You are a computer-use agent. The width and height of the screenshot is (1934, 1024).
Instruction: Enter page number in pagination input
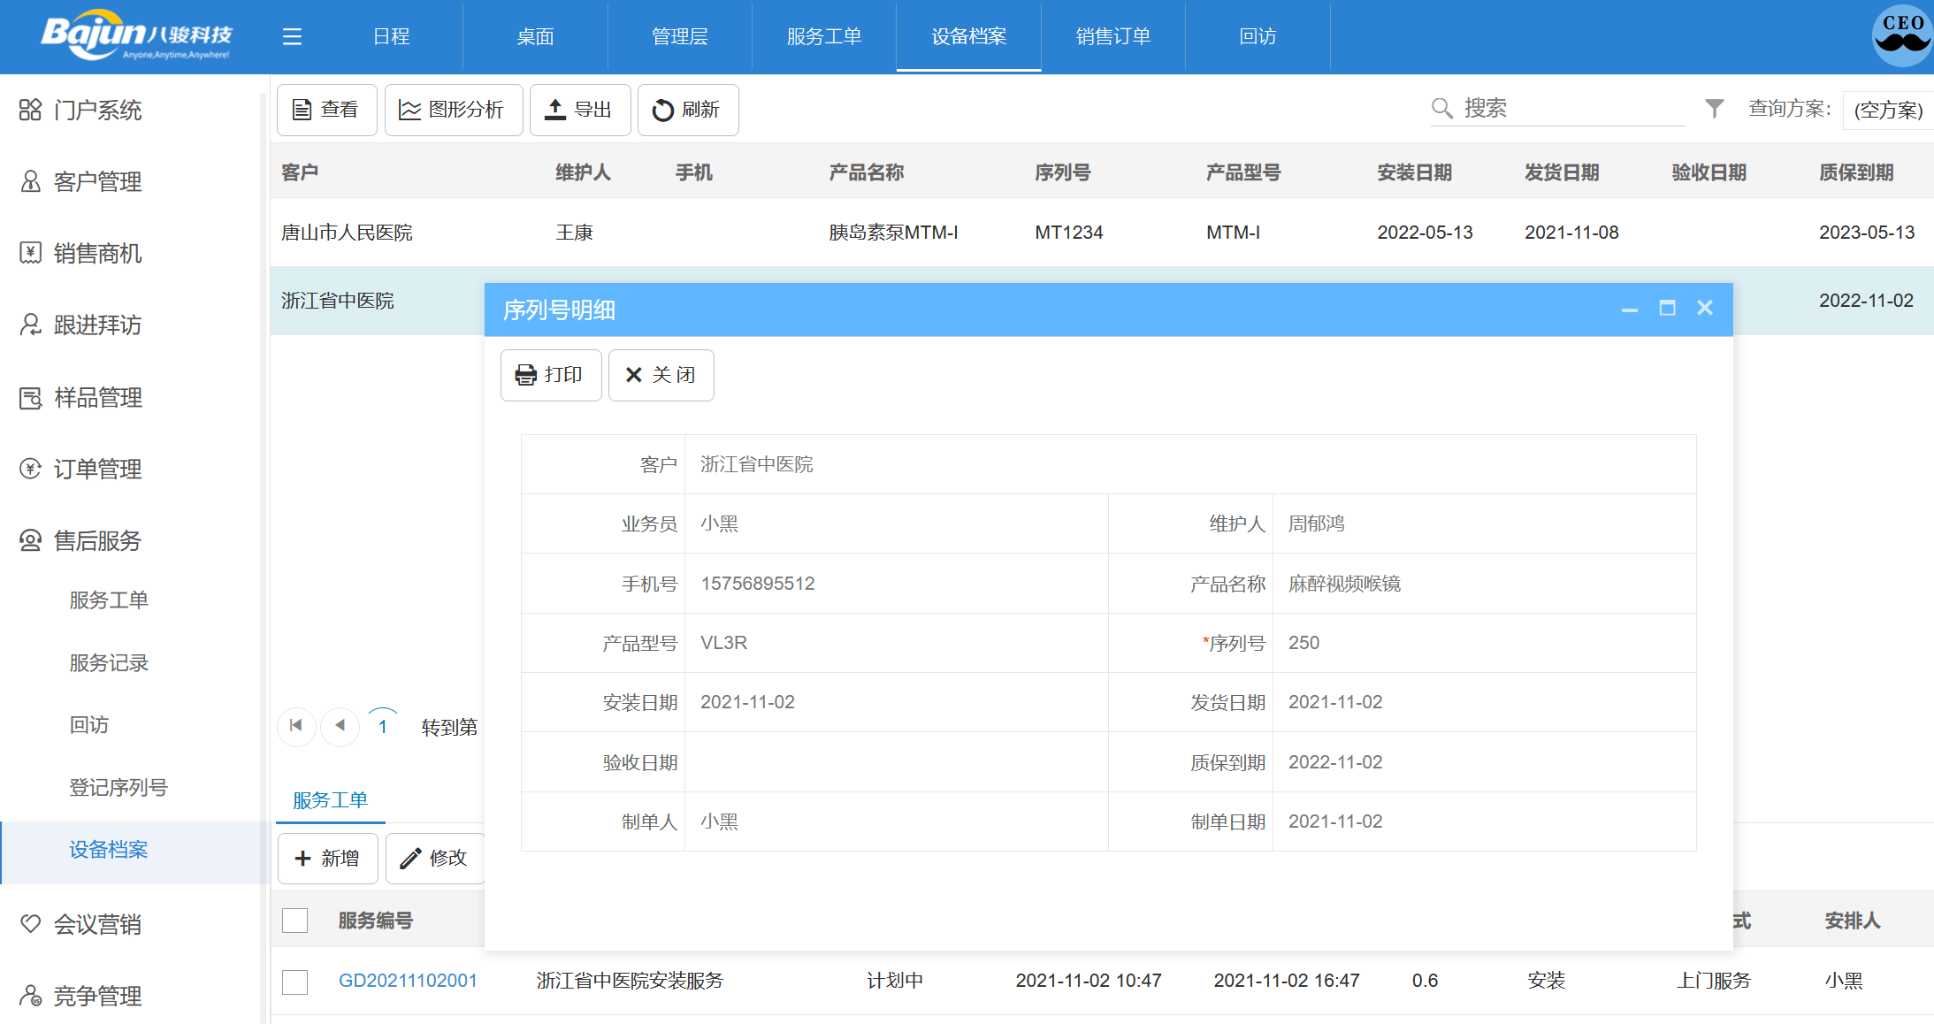pyautogui.click(x=384, y=725)
